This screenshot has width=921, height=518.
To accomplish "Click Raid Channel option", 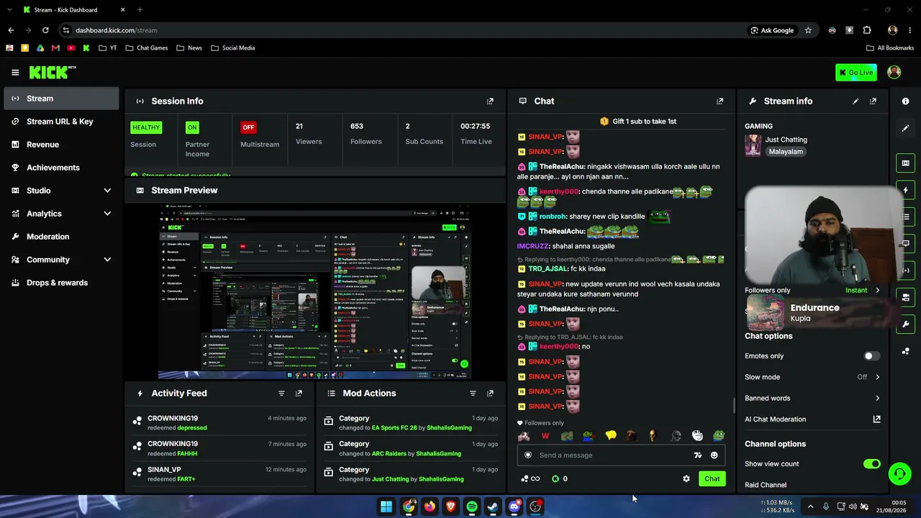I will point(766,485).
